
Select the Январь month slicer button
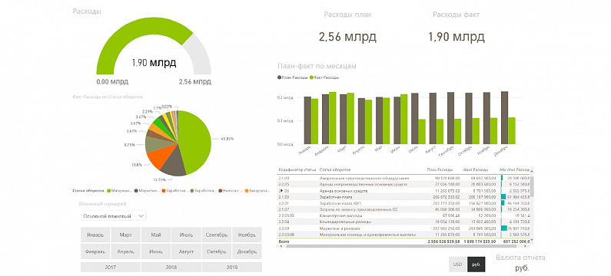point(95,235)
